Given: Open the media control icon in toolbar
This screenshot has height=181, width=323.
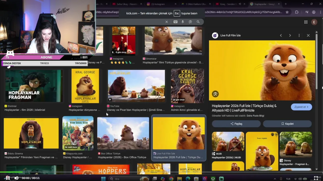Looking at the screenshot, I should click(307, 12).
